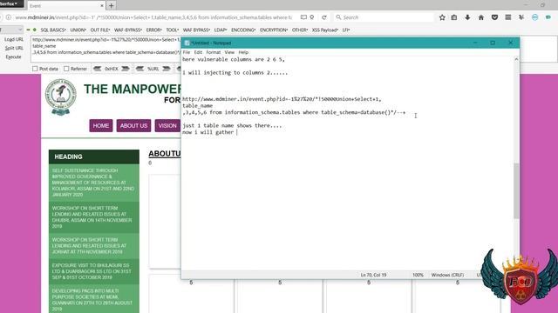Open a new Firefox tab
The height and width of the screenshot is (313, 558).
(x=112, y=6)
